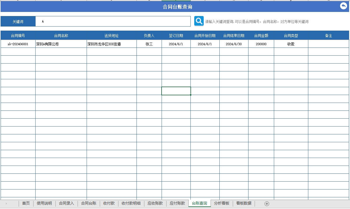Screen dimensions: 350x209
Task: Open the 使用说明 sheet tab
Action: tap(44, 203)
